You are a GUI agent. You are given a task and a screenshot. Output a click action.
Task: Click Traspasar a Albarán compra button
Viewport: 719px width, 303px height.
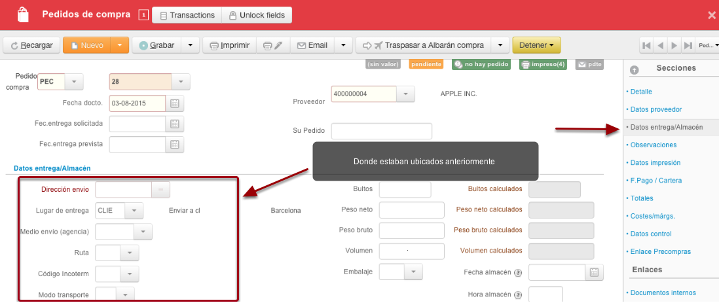pos(423,45)
